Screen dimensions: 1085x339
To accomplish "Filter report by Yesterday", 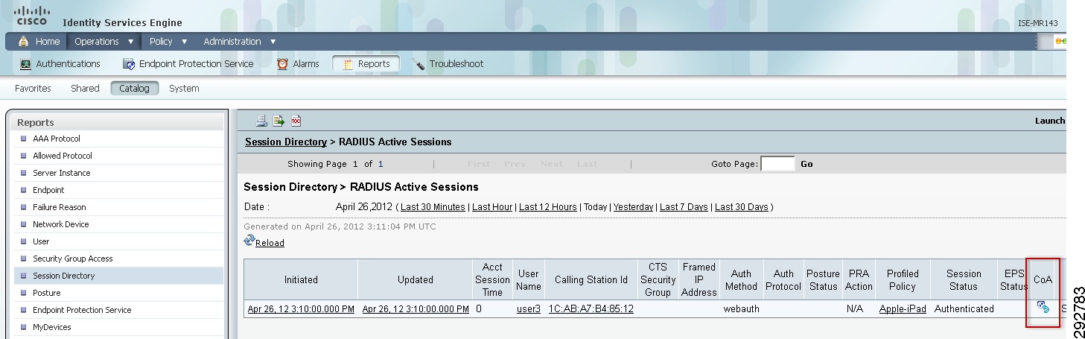I will (x=633, y=207).
